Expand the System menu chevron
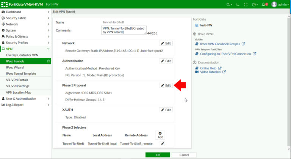The width and height of the screenshot is (291, 159). tap(48, 30)
